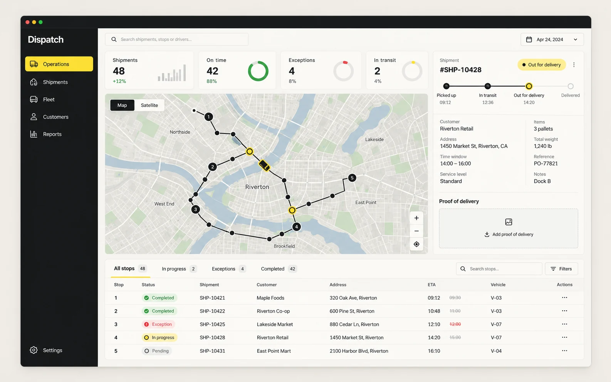Open Customers person icon
The width and height of the screenshot is (611, 382).
(x=34, y=117)
